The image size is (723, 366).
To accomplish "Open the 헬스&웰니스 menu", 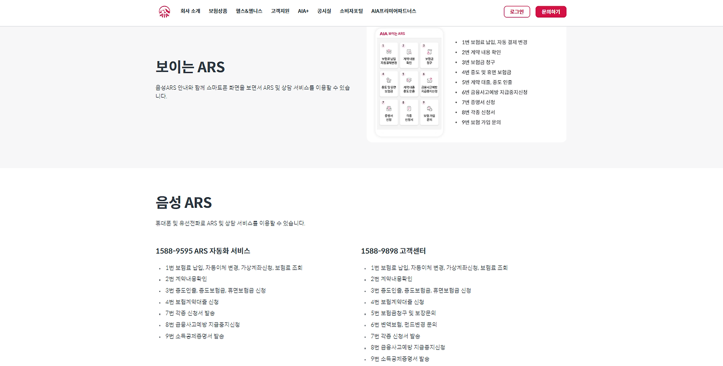I will click(x=249, y=11).
